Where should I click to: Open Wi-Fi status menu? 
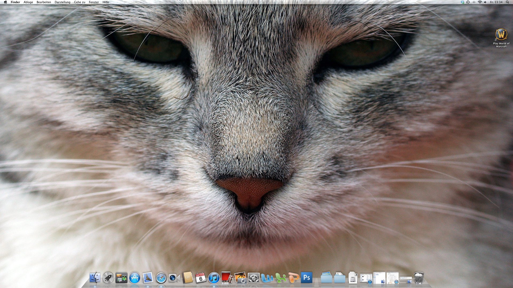[480, 2]
